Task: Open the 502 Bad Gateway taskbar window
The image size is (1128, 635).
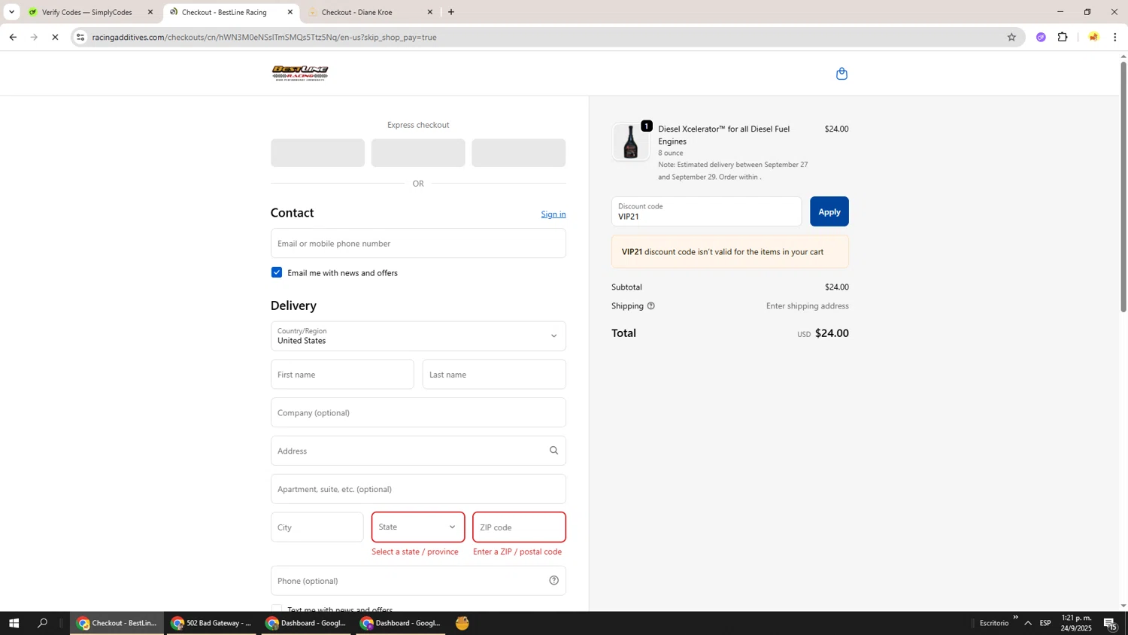Action: coord(212,623)
